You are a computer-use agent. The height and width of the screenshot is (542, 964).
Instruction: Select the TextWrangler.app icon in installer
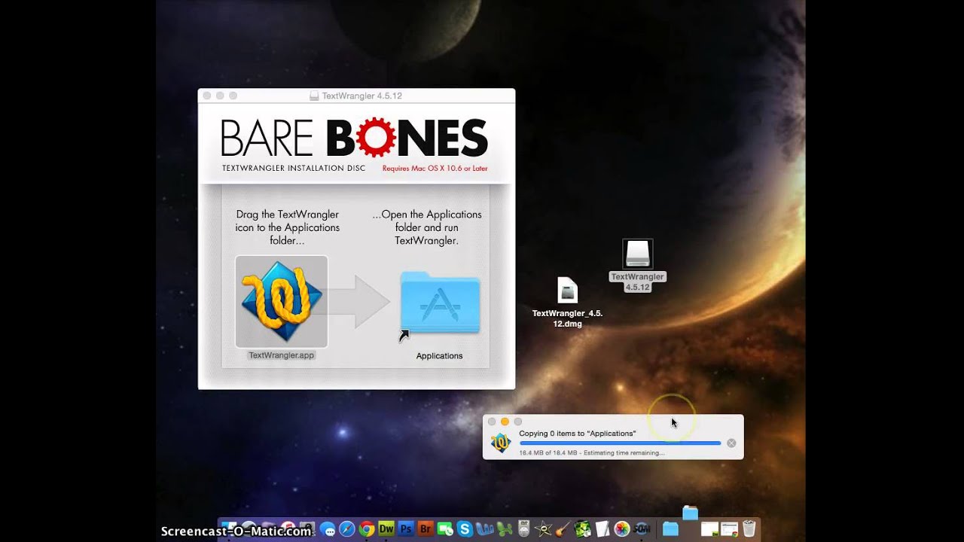[282, 301]
